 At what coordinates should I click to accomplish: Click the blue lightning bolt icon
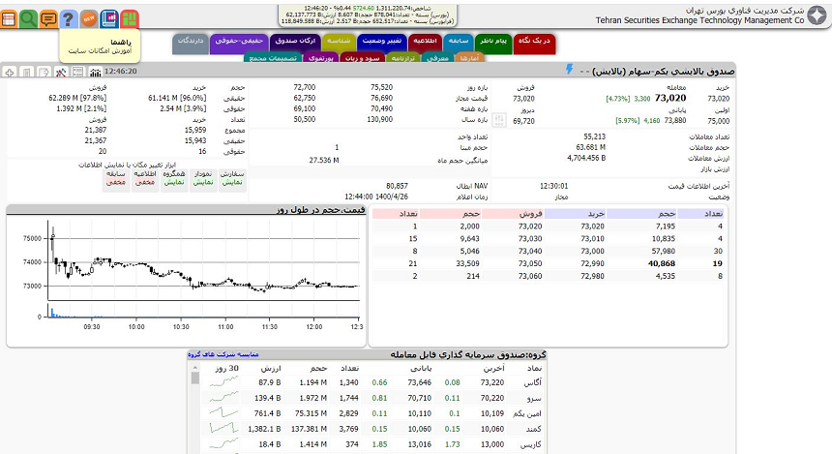[569, 72]
